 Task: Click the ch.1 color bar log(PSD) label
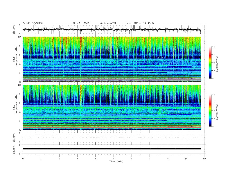217,64
